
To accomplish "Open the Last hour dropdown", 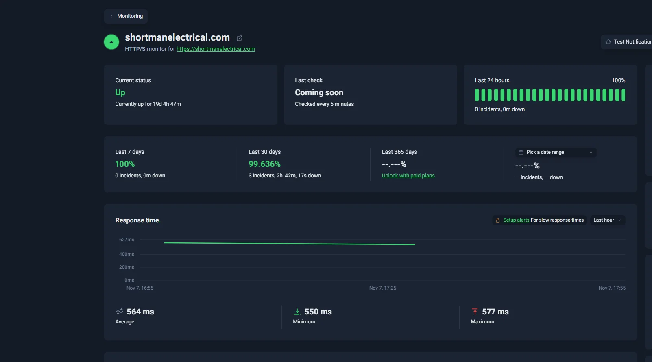I will click(x=607, y=220).
